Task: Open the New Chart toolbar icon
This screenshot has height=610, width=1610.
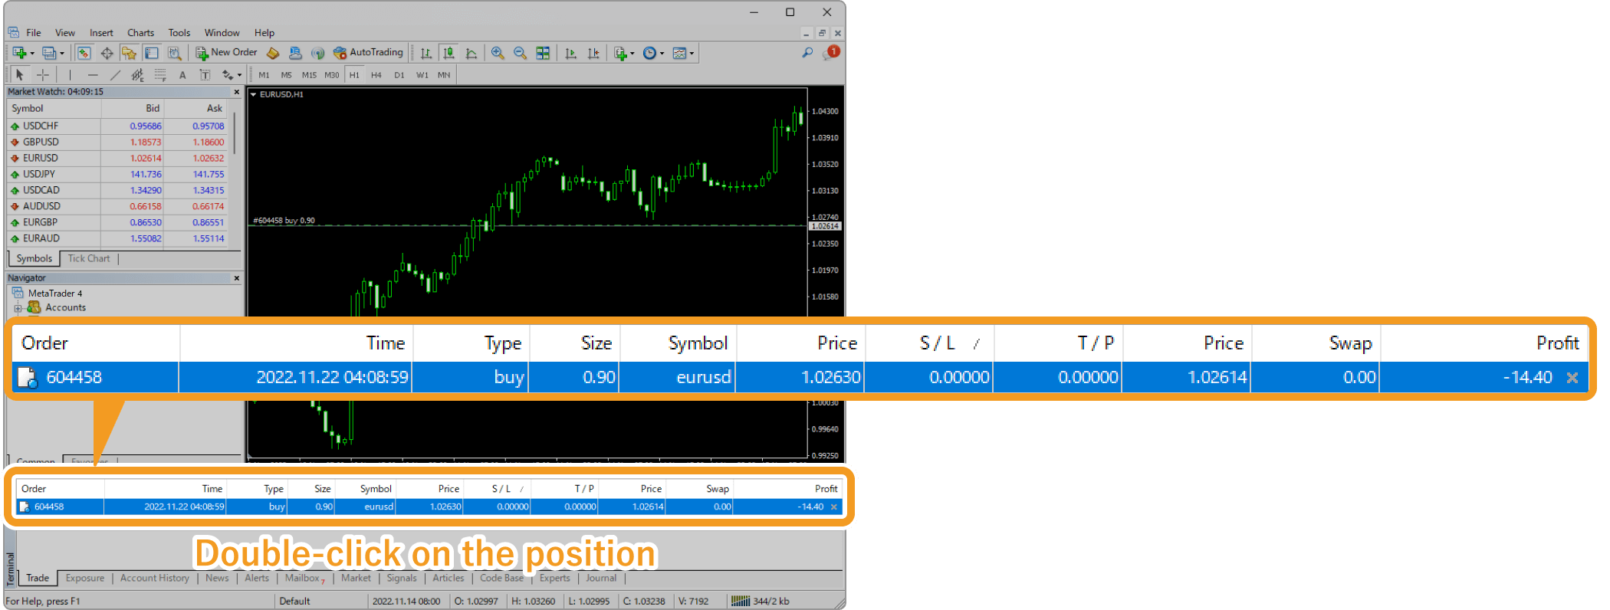Action: (x=21, y=53)
